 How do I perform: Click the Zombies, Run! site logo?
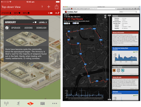pos(71,12)
